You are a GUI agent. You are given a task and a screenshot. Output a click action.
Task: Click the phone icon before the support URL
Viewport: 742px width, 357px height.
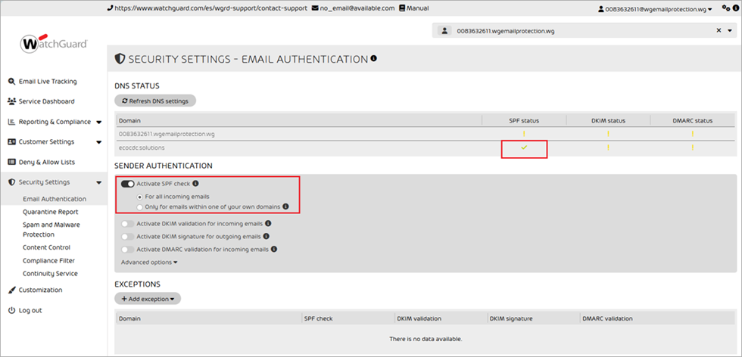point(111,8)
